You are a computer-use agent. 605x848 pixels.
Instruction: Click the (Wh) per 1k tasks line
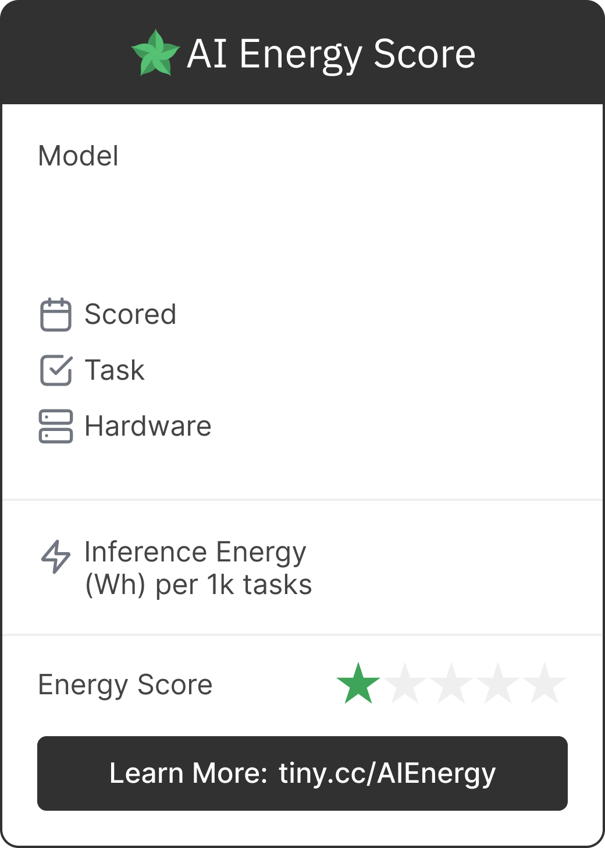pos(198,585)
